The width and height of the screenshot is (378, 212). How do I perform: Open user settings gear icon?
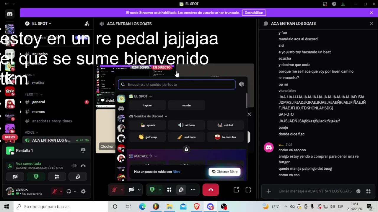coord(83,191)
